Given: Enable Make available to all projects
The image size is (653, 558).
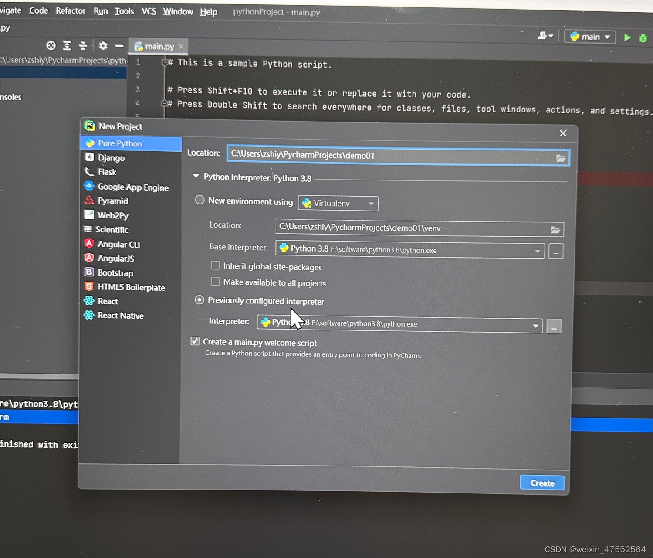Looking at the screenshot, I should pos(215,282).
